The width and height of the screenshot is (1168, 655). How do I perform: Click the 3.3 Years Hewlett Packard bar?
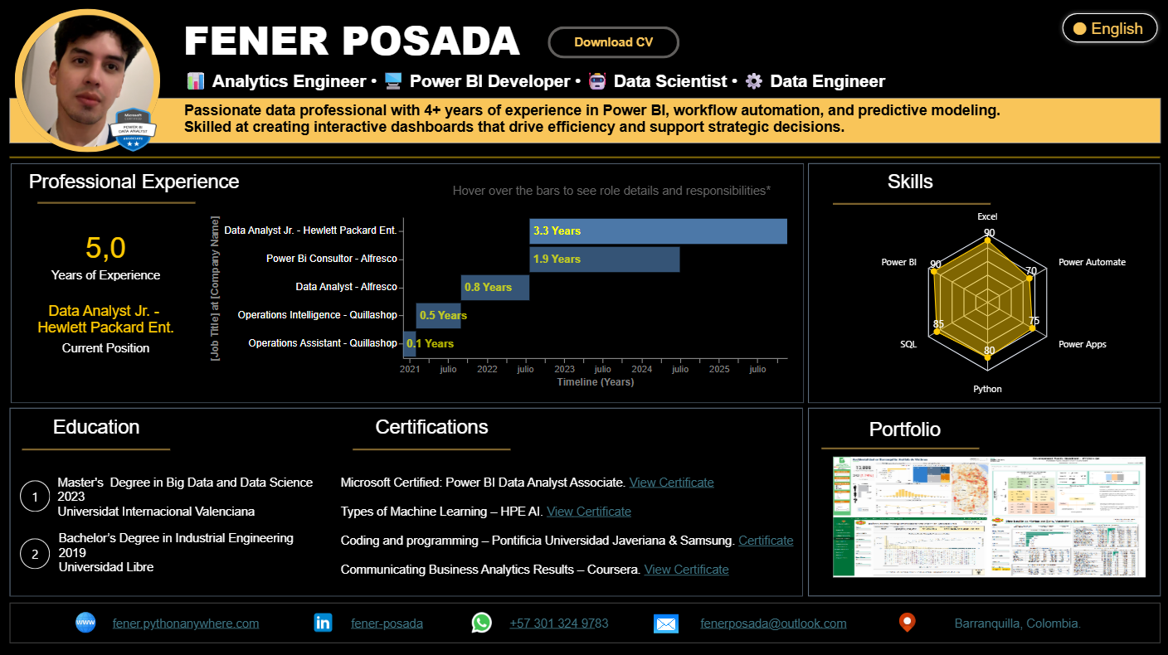(658, 230)
